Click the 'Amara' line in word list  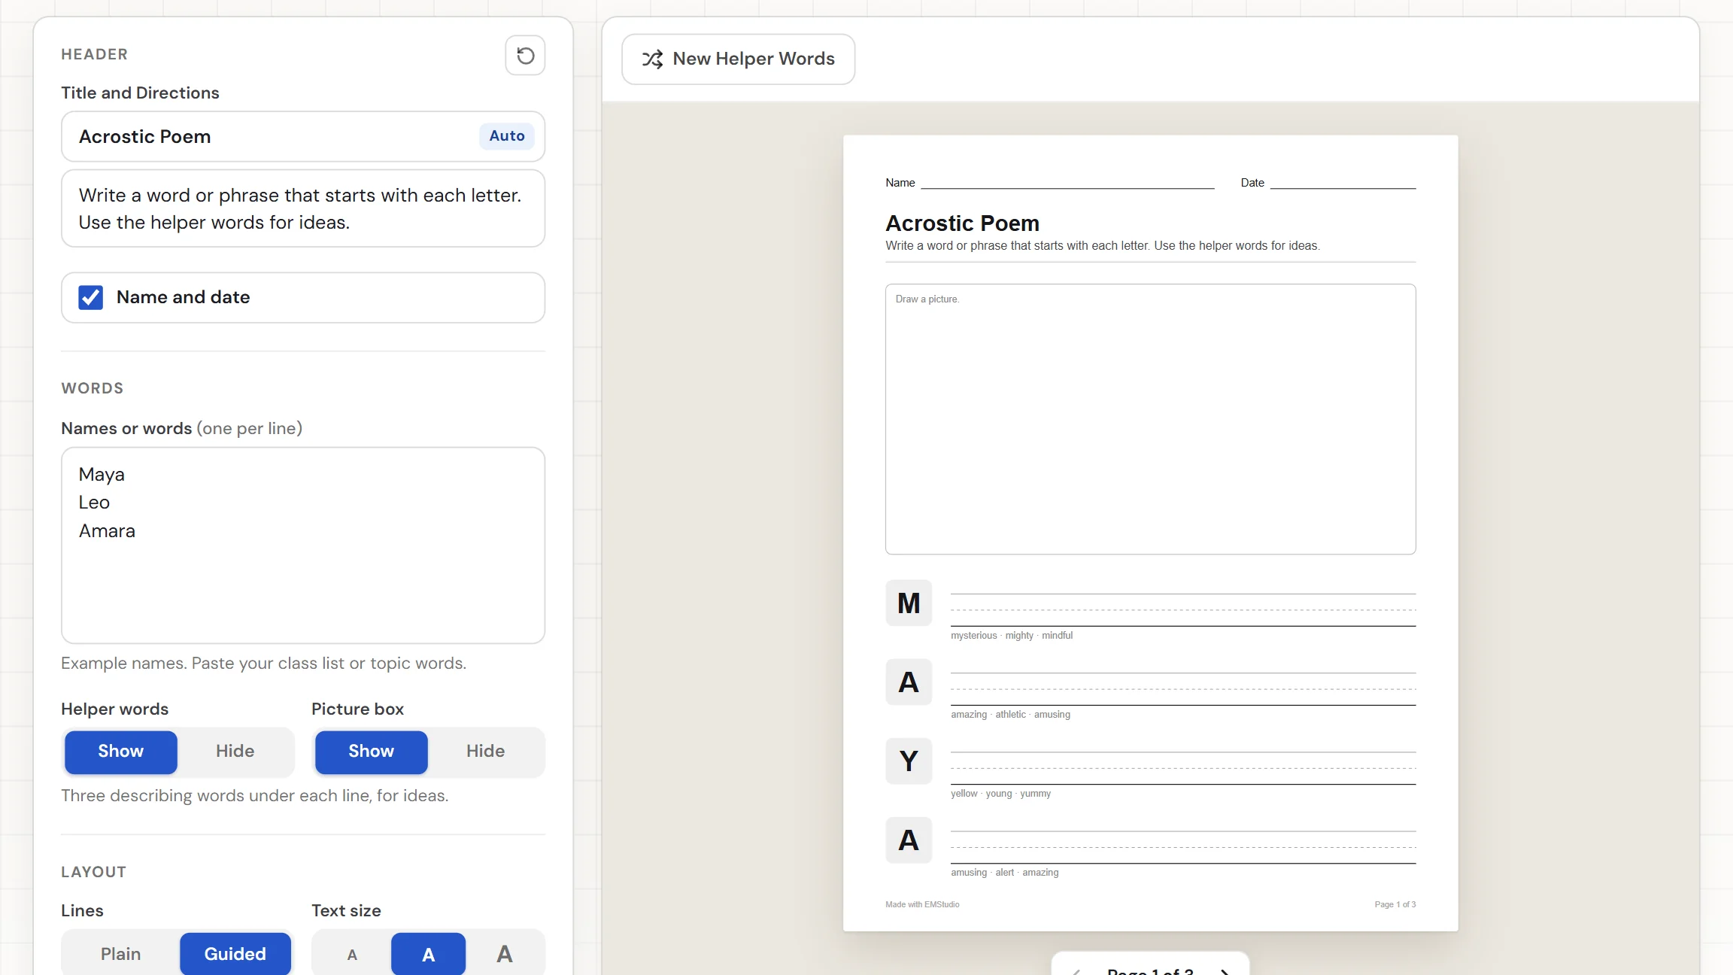pyautogui.click(x=107, y=531)
